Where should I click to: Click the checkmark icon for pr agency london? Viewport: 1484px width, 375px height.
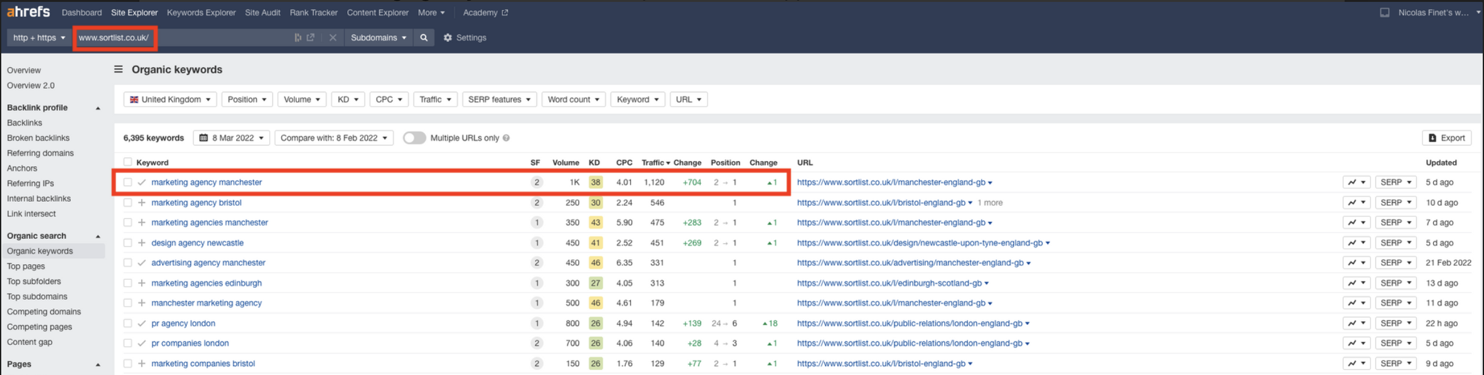(x=142, y=324)
